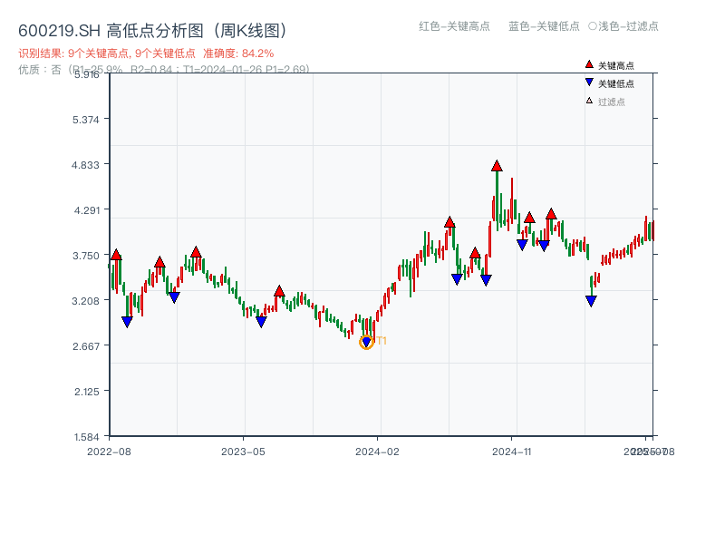Click the T1 orange text label

tap(382, 341)
